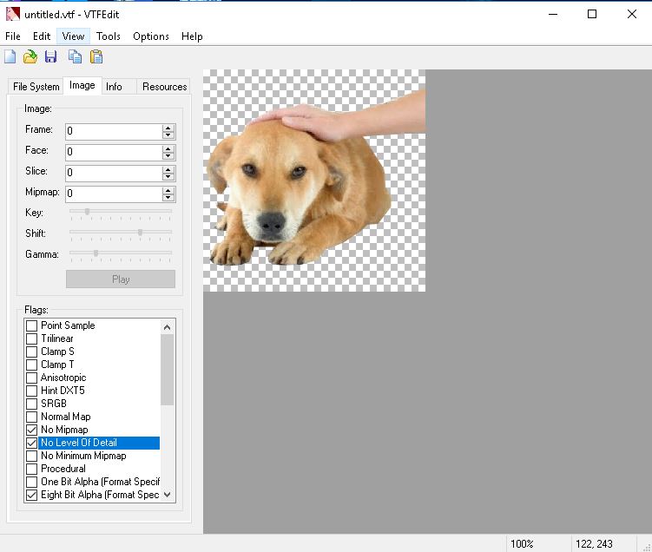The height and width of the screenshot is (552, 652).
Task: Open the Options menu
Action: pyautogui.click(x=151, y=36)
